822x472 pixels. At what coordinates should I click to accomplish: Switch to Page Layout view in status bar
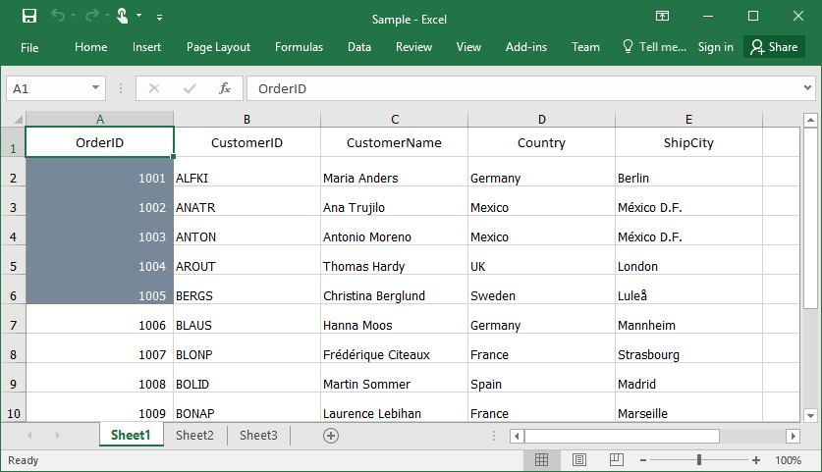point(578,460)
